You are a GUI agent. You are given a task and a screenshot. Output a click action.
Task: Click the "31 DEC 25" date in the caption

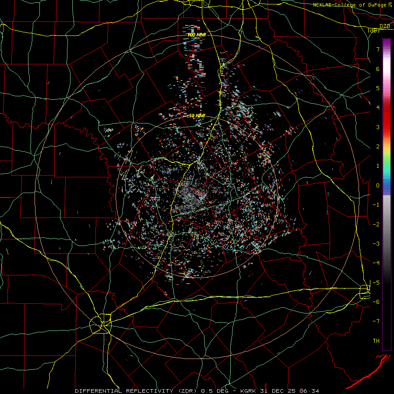tap(278, 391)
